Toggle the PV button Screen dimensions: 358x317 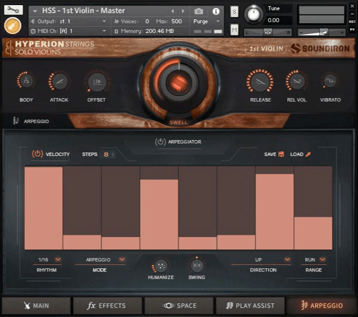(352, 29)
